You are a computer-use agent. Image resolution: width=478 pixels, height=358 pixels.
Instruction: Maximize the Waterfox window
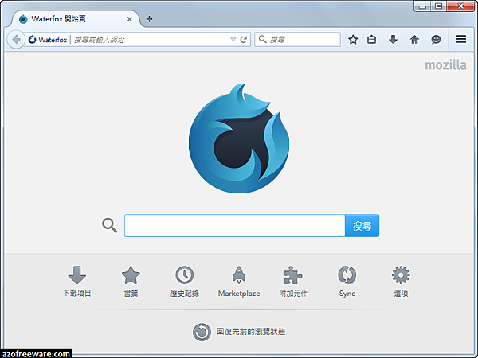[438, 6]
